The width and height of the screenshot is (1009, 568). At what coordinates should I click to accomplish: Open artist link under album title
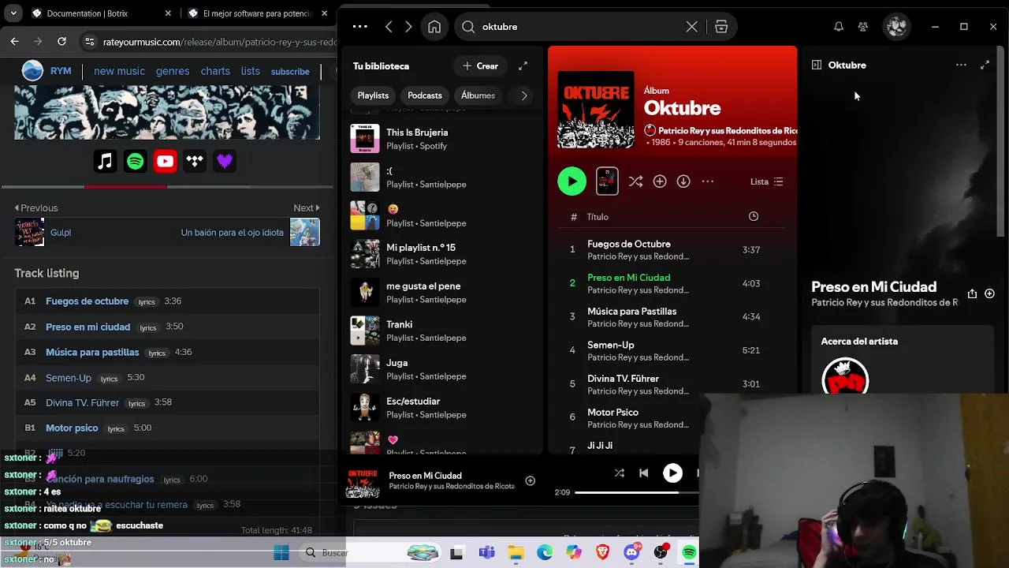728,131
